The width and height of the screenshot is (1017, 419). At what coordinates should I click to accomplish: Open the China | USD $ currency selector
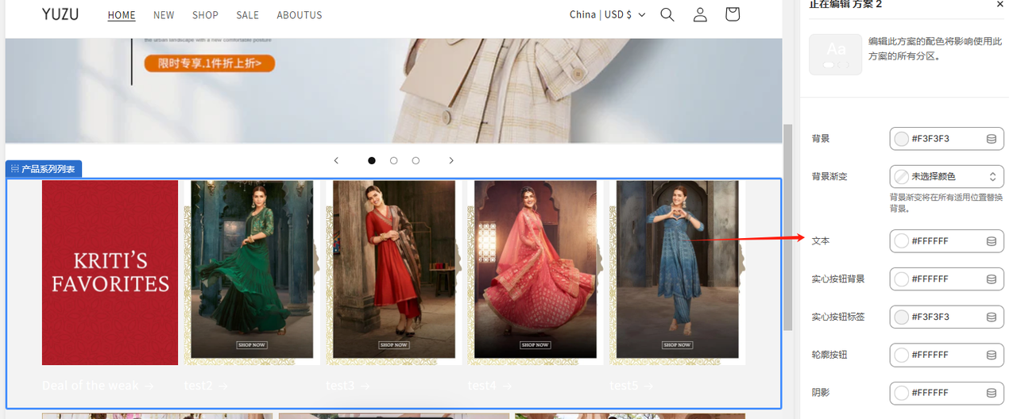[x=607, y=14]
